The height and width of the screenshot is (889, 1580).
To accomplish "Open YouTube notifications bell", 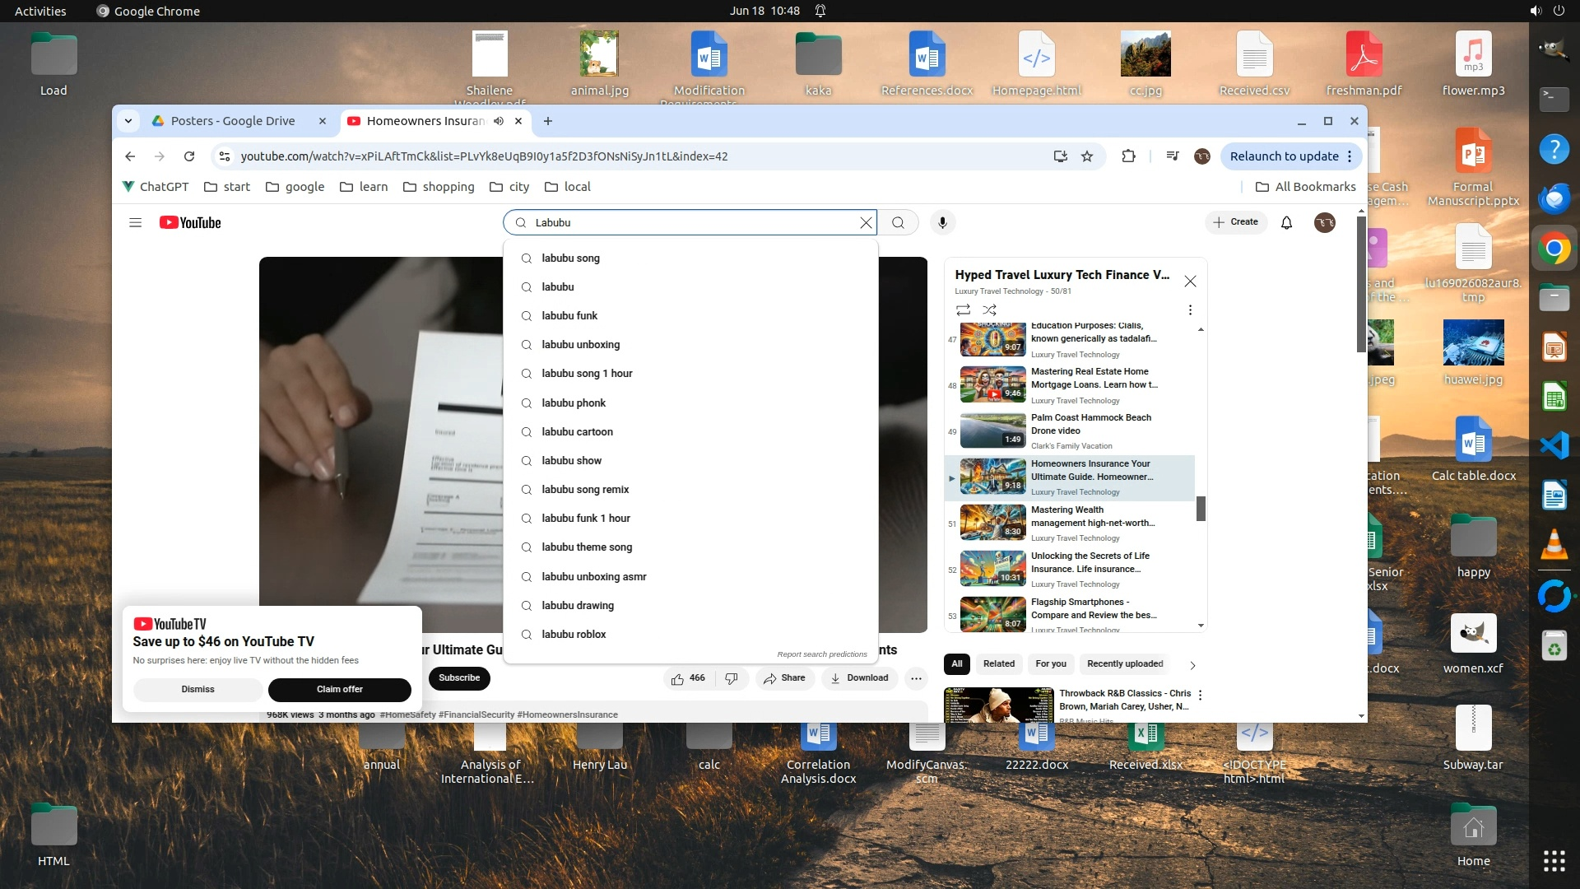I will pos(1286,222).
